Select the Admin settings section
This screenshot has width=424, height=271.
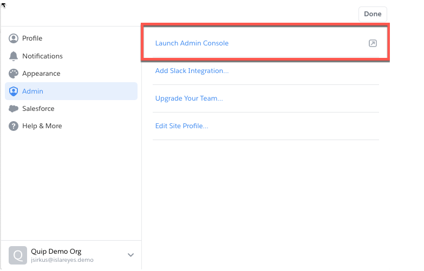click(x=33, y=91)
